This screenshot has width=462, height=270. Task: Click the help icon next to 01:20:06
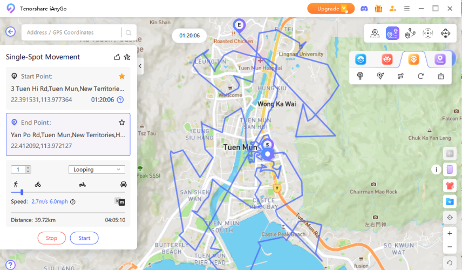(120, 99)
